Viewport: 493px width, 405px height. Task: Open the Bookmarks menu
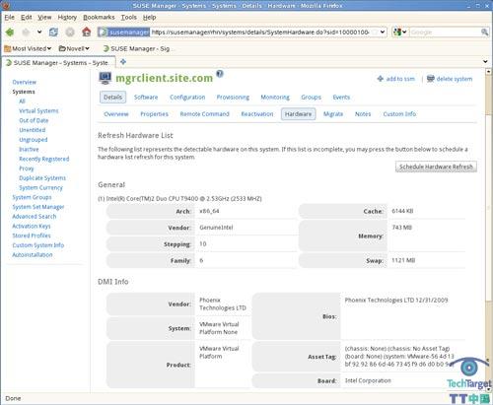pos(99,17)
